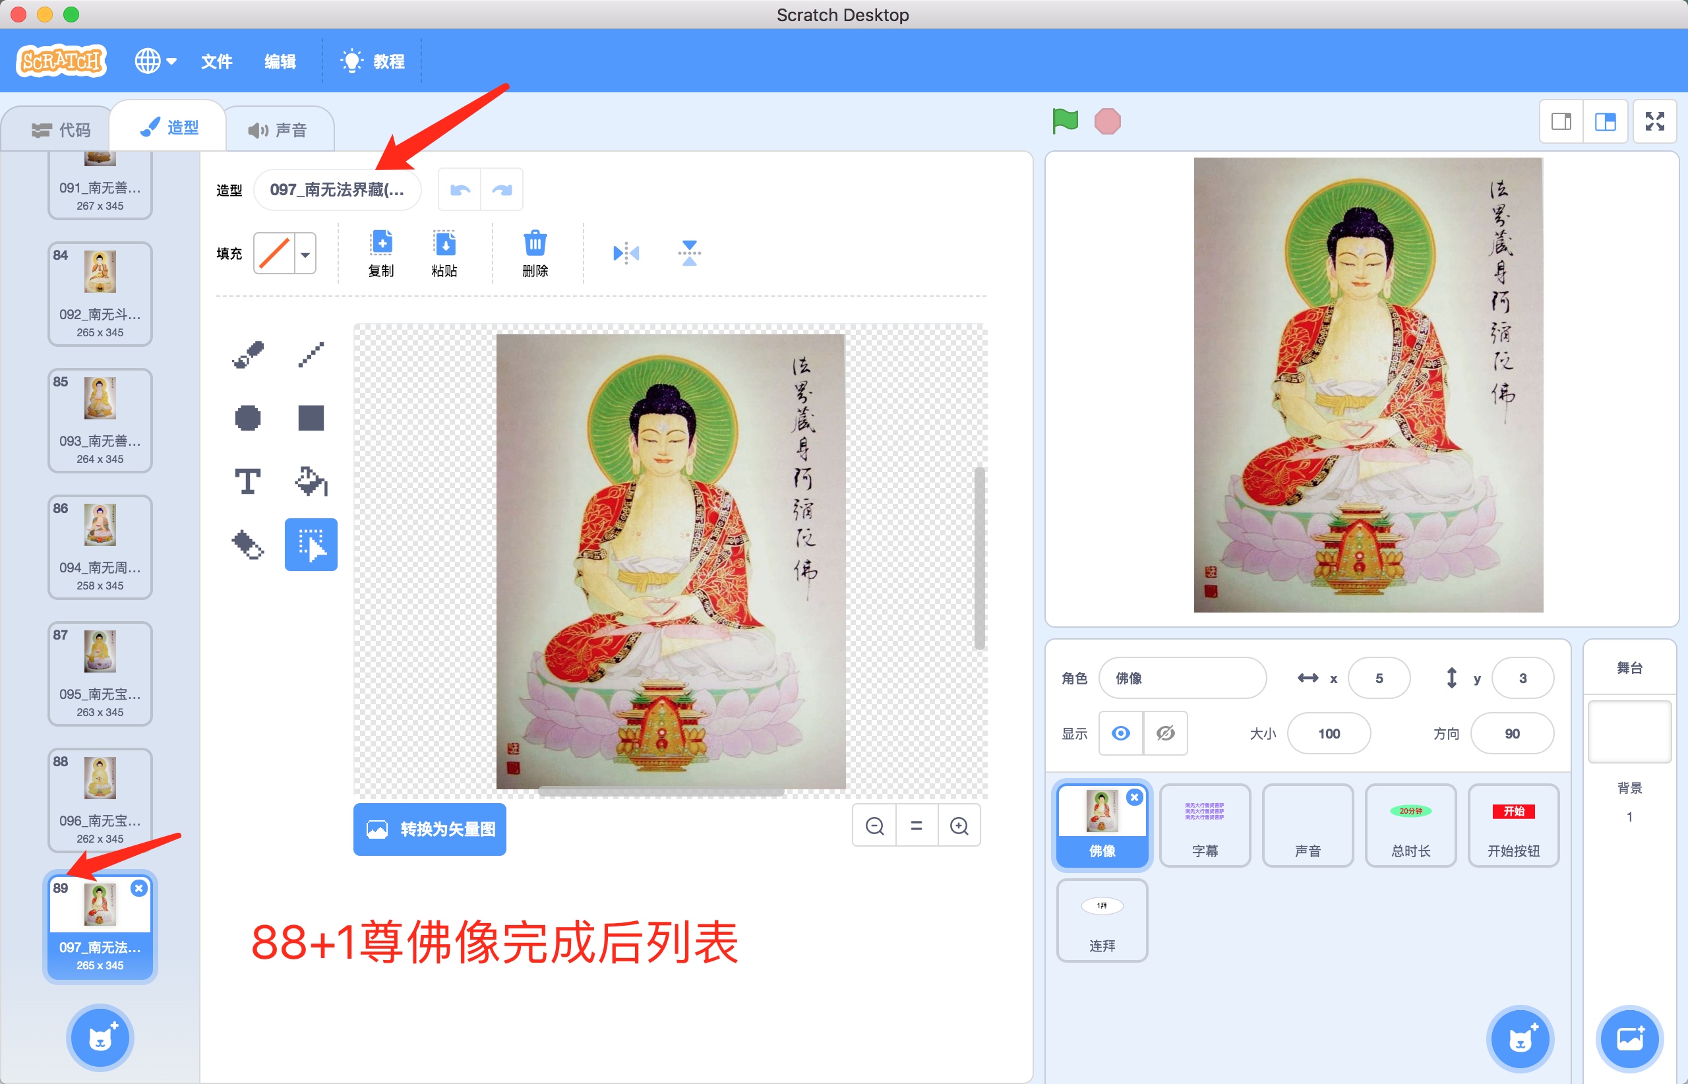The image size is (1688, 1084).
Task: Click the 大小 size field
Action: [1329, 733]
